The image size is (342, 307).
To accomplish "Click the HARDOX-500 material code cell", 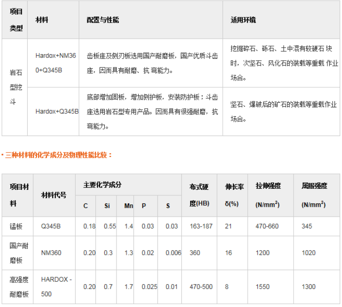I will point(56,286).
